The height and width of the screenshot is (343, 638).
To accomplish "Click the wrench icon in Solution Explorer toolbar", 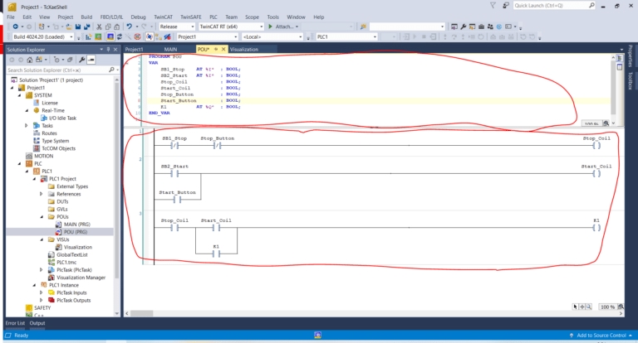I will point(81,60).
